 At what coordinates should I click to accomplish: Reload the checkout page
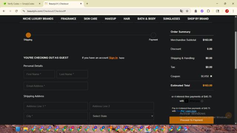pos(16,11)
